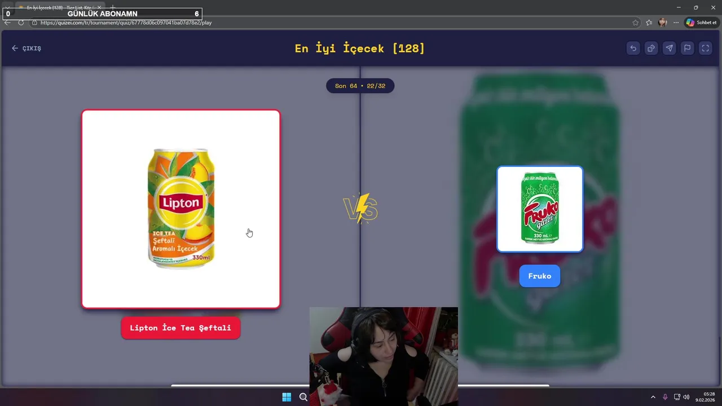Click the undo last choice icon
This screenshot has width=722, height=406.
tap(633, 48)
